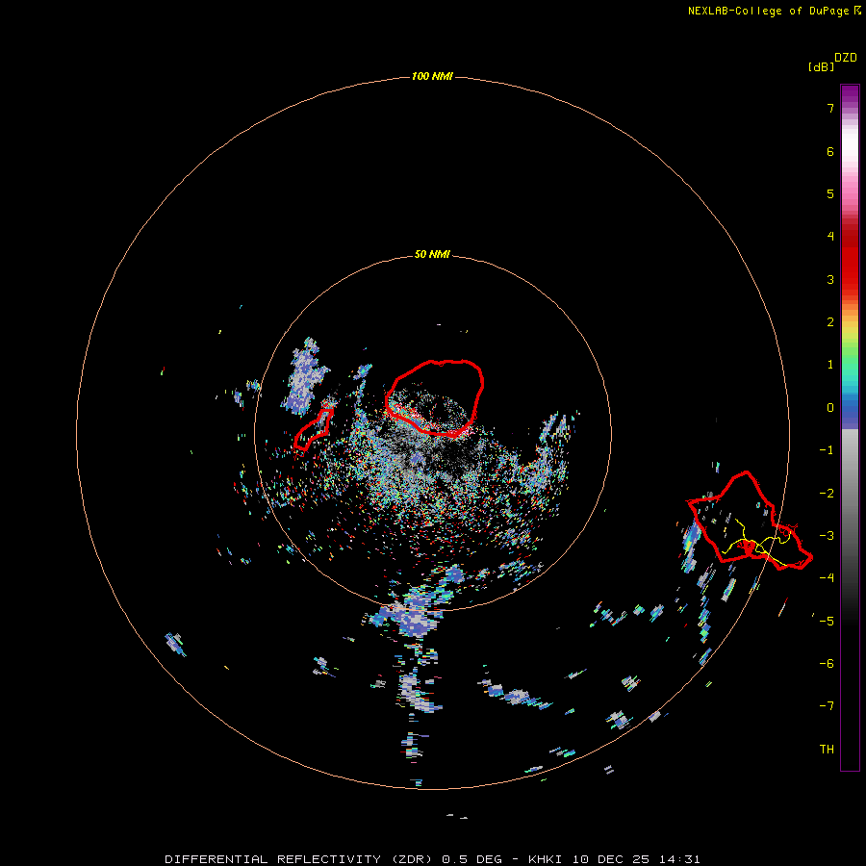Viewport: 866px width, 866px height.
Task: Click the 100 NMI range ring label
Action: [432, 76]
